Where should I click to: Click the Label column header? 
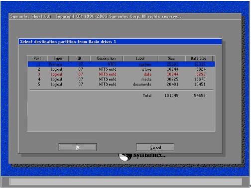140,58
